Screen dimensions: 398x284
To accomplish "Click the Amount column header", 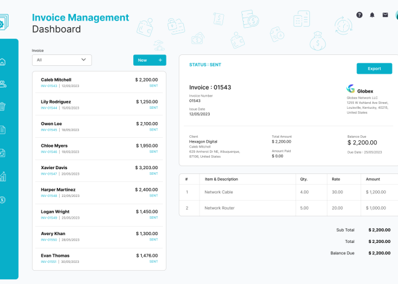I will pyautogui.click(x=373, y=179).
